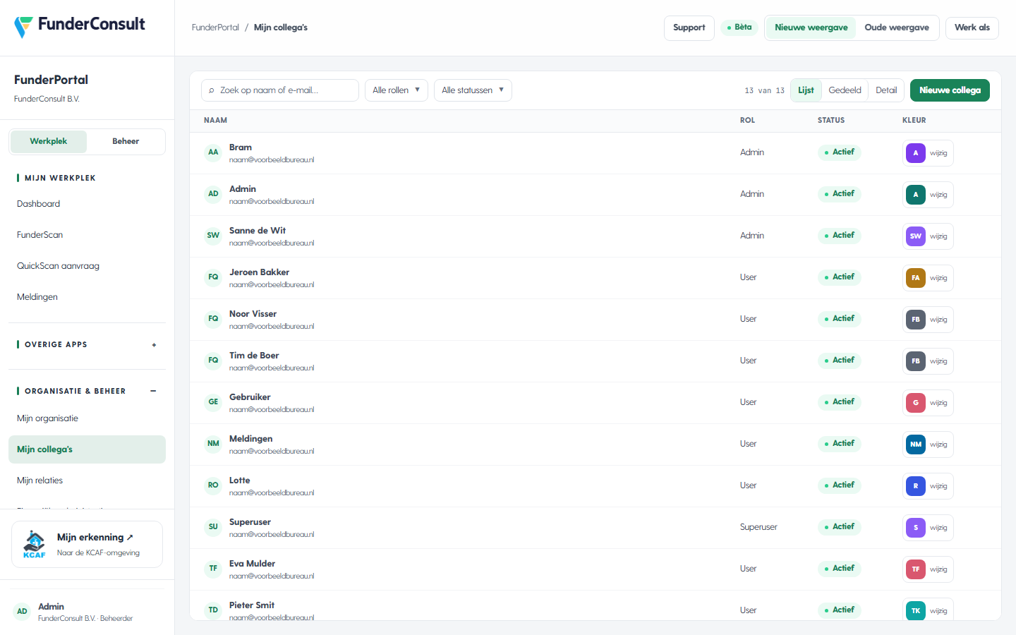
Task: Select the Detail view mode
Action: (x=886, y=90)
